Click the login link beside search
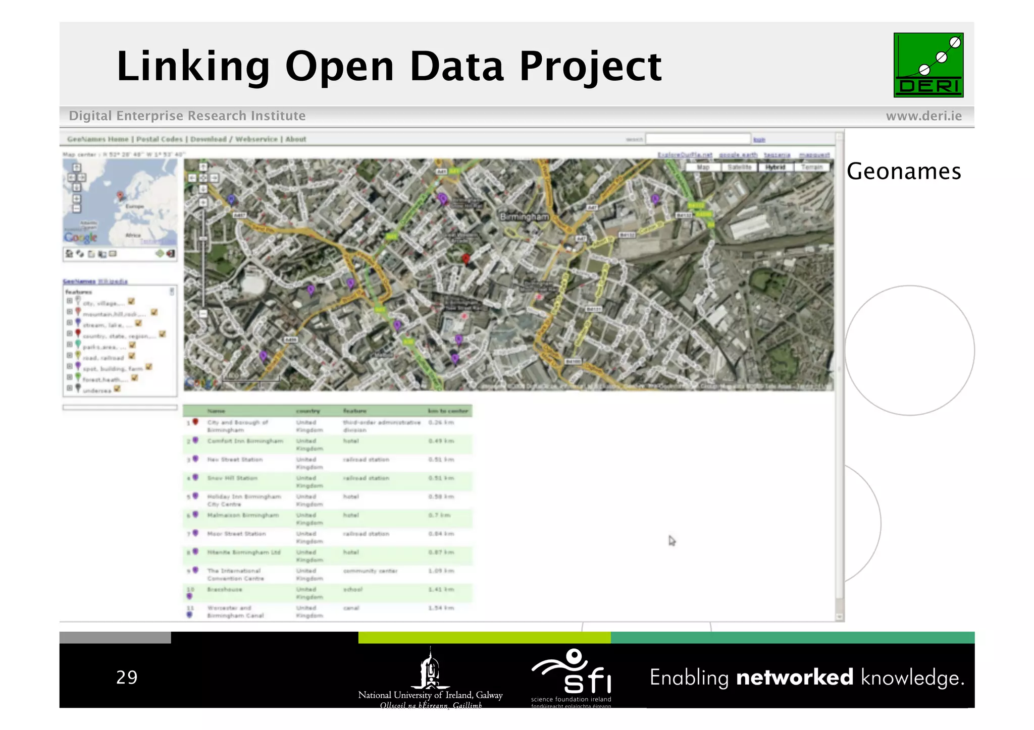 coord(759,139)
